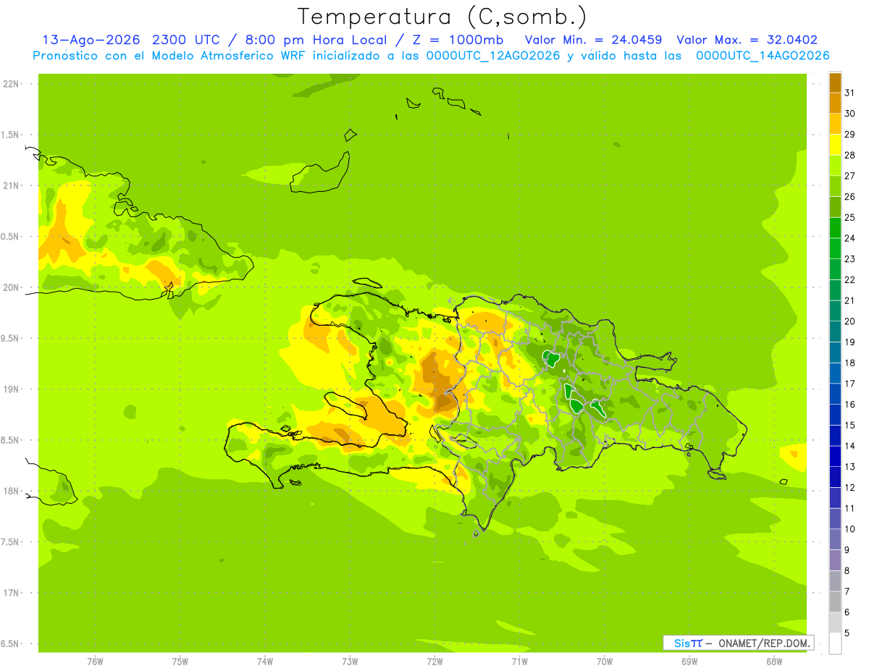Click the latitude label "20N"
This screenshot has height=671, width=869.
10,287
